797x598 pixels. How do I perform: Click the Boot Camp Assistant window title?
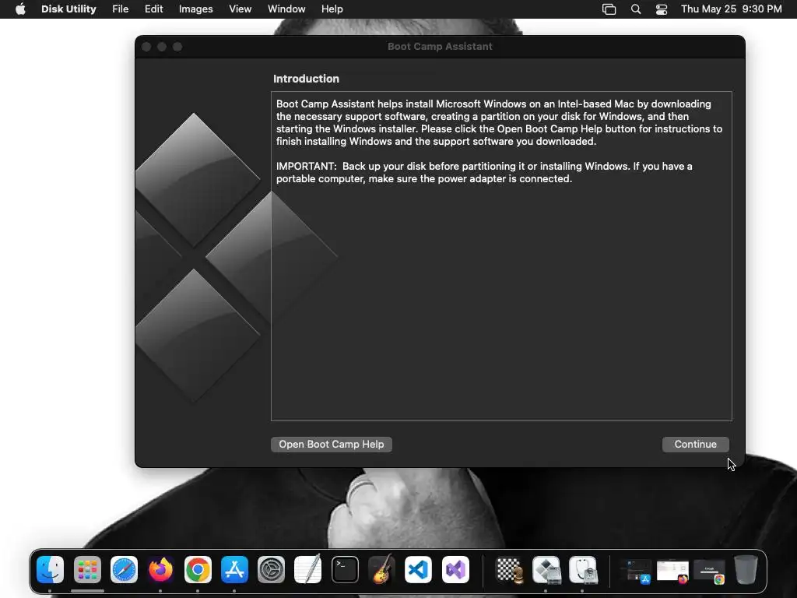click(x=440, y=46)
